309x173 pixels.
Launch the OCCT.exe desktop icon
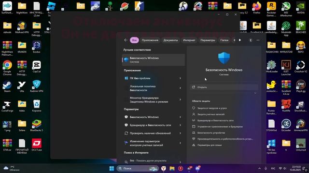(37, 145)
